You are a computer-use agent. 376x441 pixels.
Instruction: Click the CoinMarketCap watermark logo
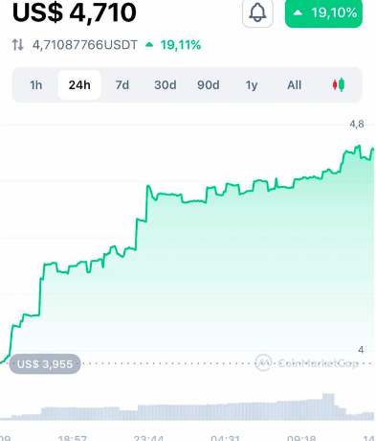[306, 363]
